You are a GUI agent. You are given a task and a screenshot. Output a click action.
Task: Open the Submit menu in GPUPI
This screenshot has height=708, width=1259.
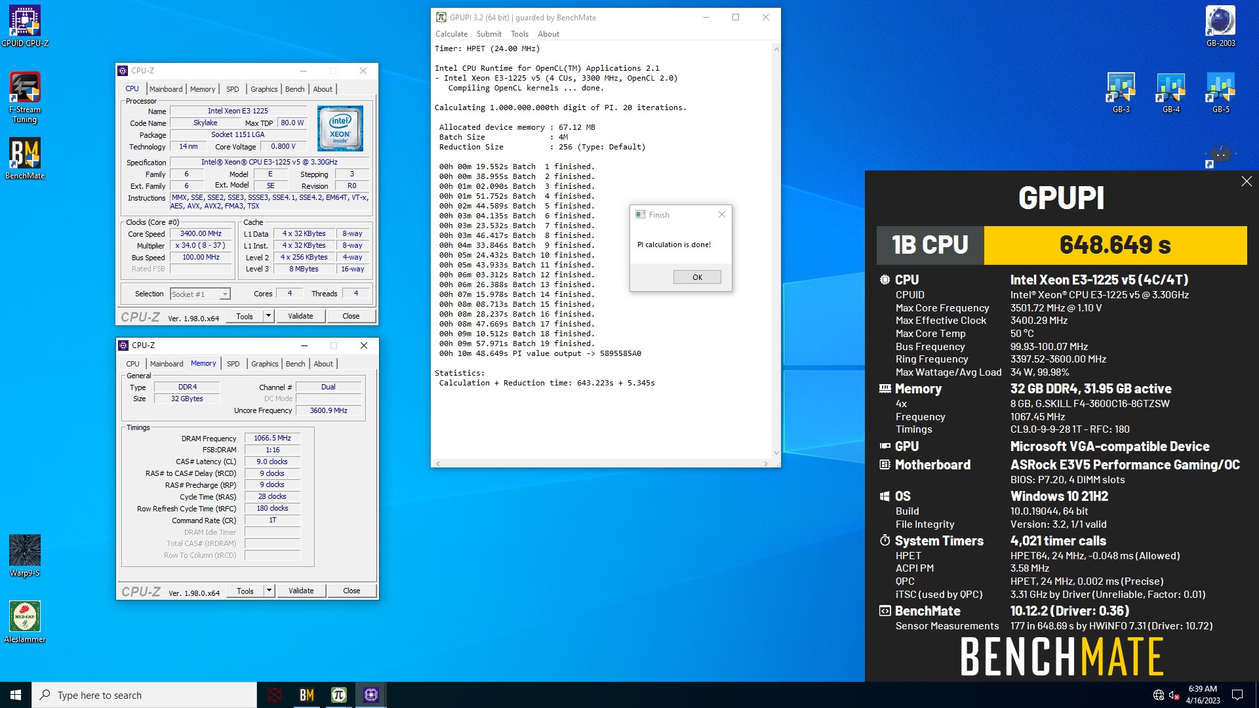pos(489,34)
